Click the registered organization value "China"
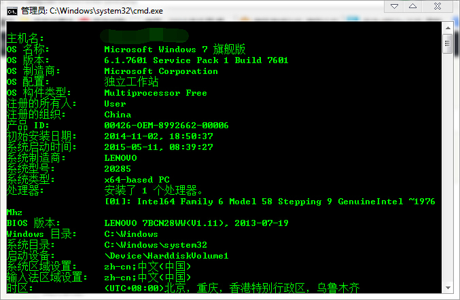This screenshot has height=300, width=460. click(x=118, y=115)
